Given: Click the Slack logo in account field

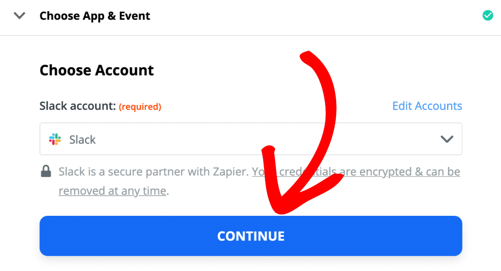Looking at the screenshot, I should [x=55, y=139].
